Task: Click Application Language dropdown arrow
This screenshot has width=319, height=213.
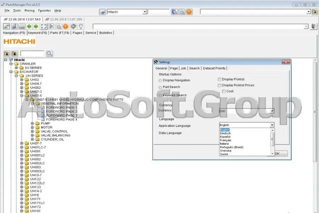Action: click(272, 125)
